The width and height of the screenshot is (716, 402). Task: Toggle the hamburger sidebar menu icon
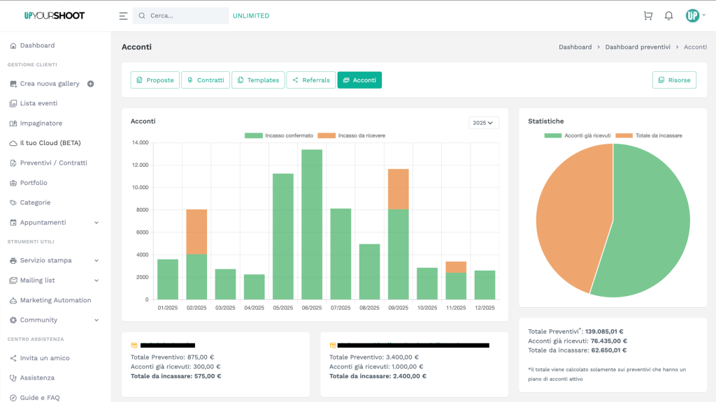(x=123, y=15)
